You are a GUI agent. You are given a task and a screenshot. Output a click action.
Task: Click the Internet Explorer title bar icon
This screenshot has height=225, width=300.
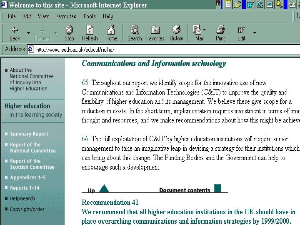point(4,5)
